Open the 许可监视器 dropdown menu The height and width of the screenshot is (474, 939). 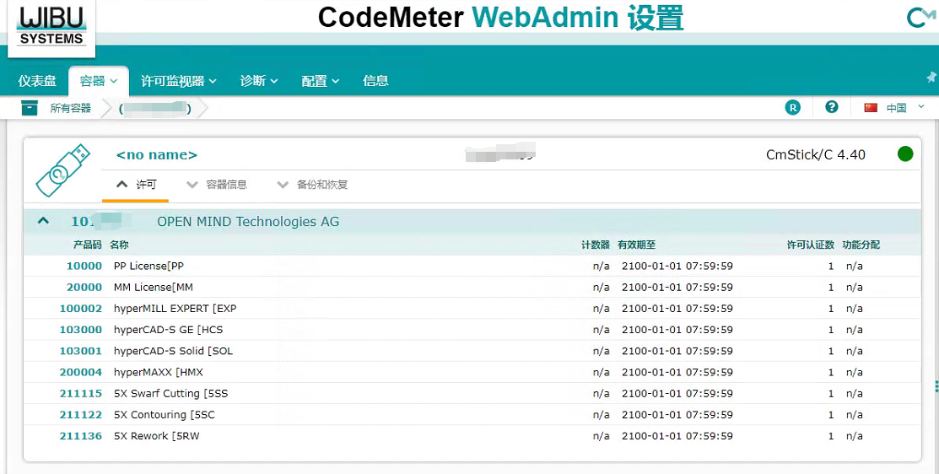179,81
